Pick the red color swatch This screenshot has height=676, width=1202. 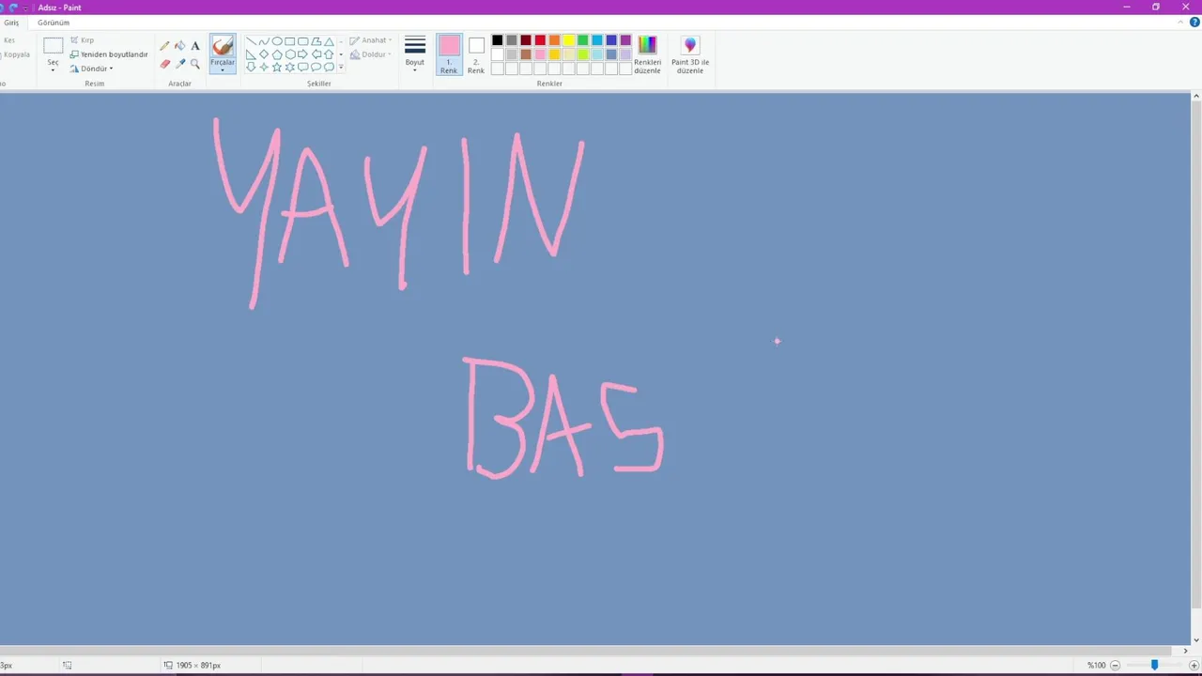tap(540, 40)
